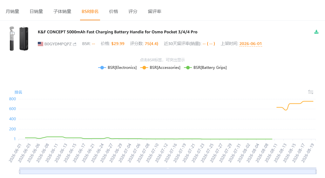Click the listing date 2026-06-01

[x=251, y=44]
